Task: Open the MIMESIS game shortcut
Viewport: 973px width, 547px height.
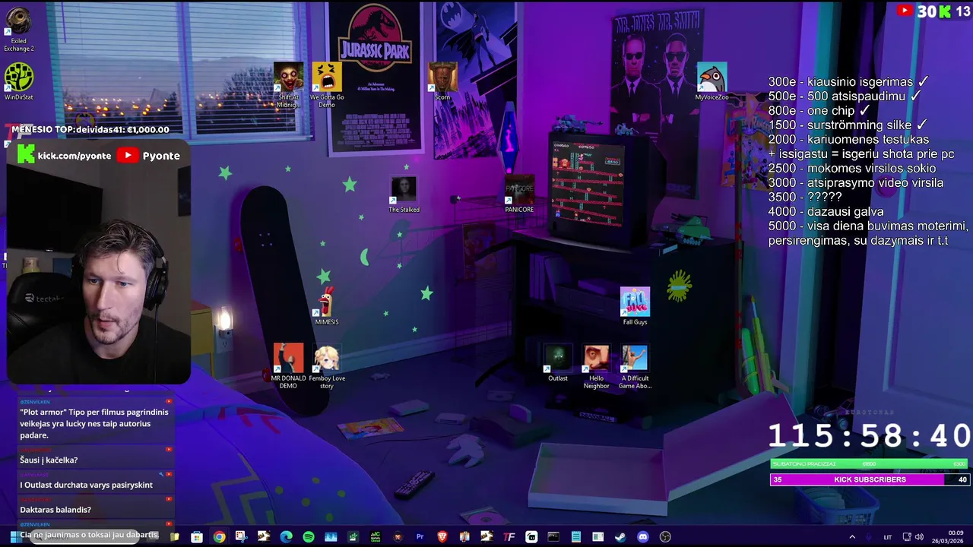Action: (x=327, y=306)
